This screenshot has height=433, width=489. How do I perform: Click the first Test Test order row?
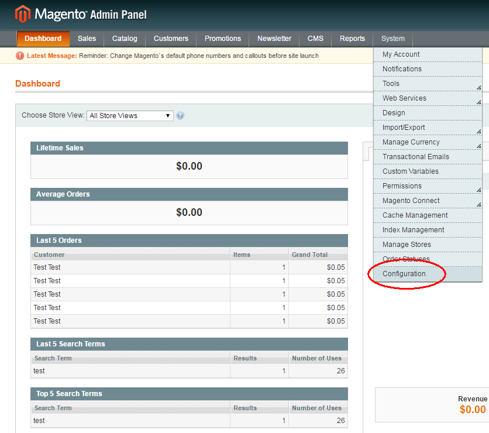[189, 267]
